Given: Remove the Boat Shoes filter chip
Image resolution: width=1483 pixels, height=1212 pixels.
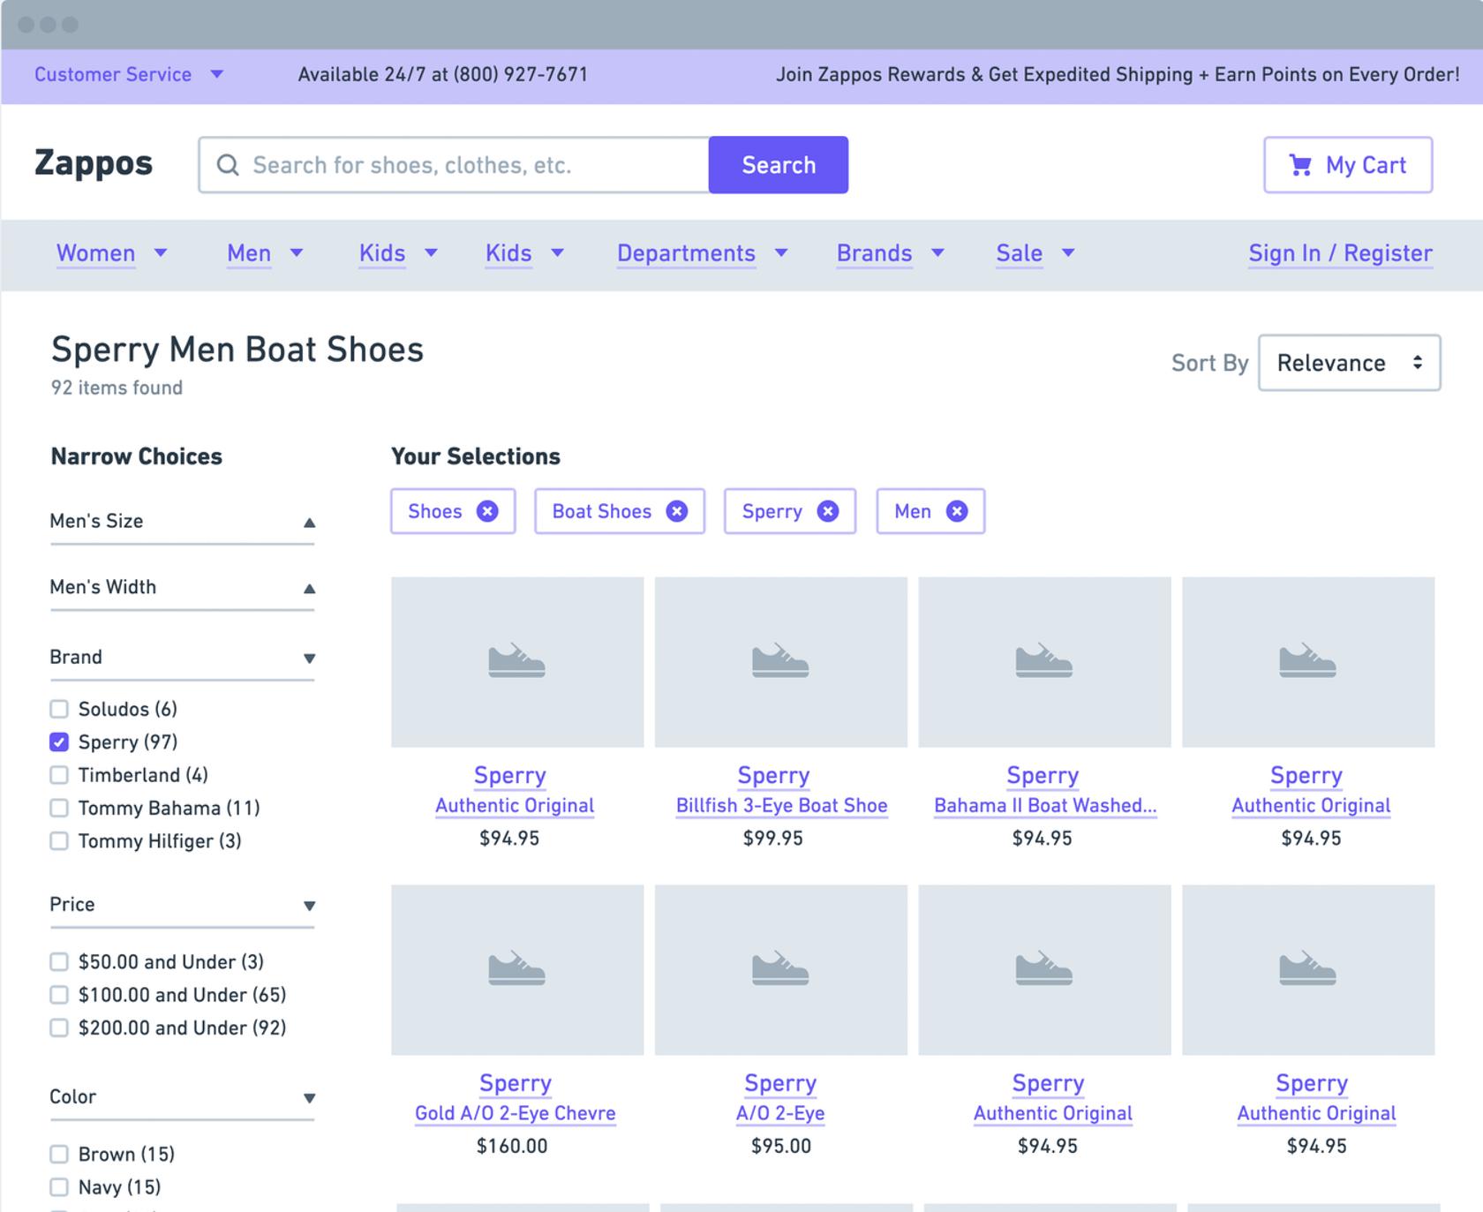Looking at the screenshot, I should coord(676,511).
